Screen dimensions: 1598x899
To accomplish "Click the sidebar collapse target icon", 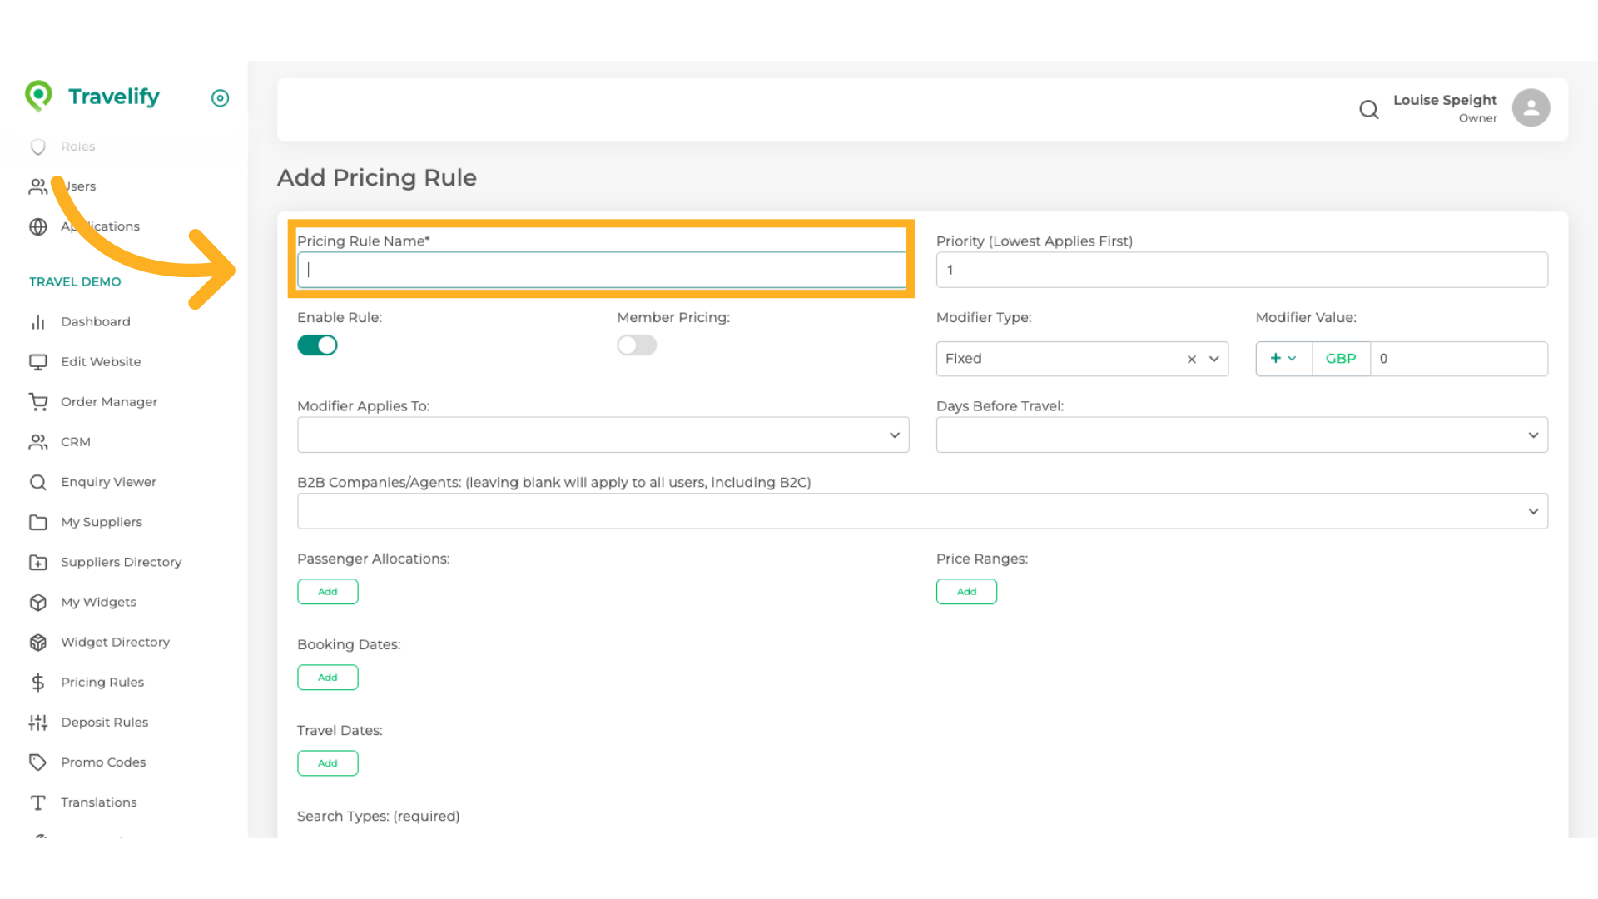I will (x=220, y=98).
